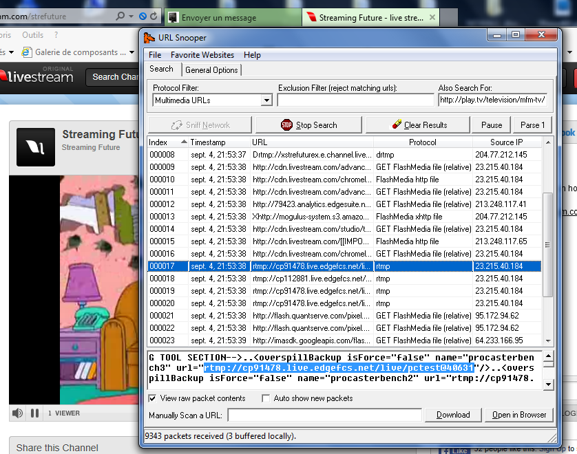This screenshot has width=577, height=454.
Task: Pause the livestream video player
Action: pos(34,413)
